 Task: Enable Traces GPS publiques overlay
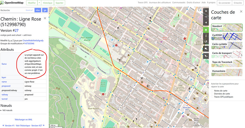pos(212,97)
